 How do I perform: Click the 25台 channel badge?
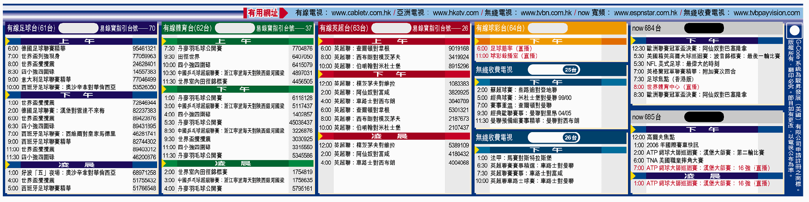(x=571, y=70)
